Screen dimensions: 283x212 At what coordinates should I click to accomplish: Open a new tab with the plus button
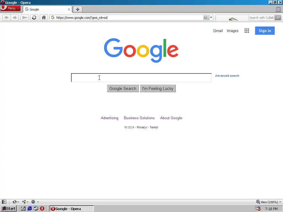pos(78,9)
